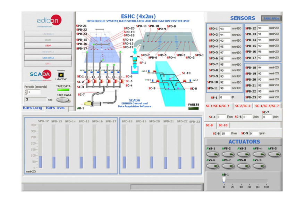Click the edibon company logo

[49, 20]
